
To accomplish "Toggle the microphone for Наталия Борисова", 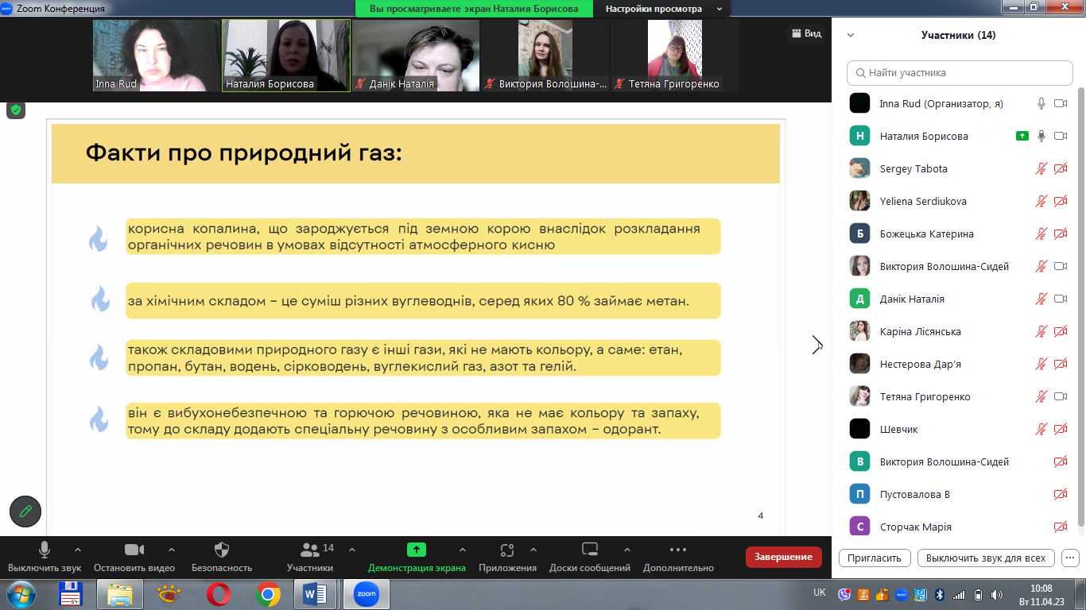I will tap(1041, 136).
